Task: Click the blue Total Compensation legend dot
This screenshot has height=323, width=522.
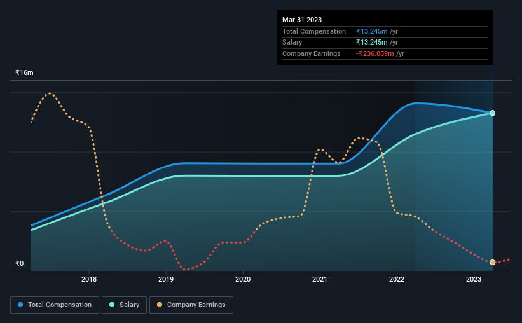Action: coord(20,305)
